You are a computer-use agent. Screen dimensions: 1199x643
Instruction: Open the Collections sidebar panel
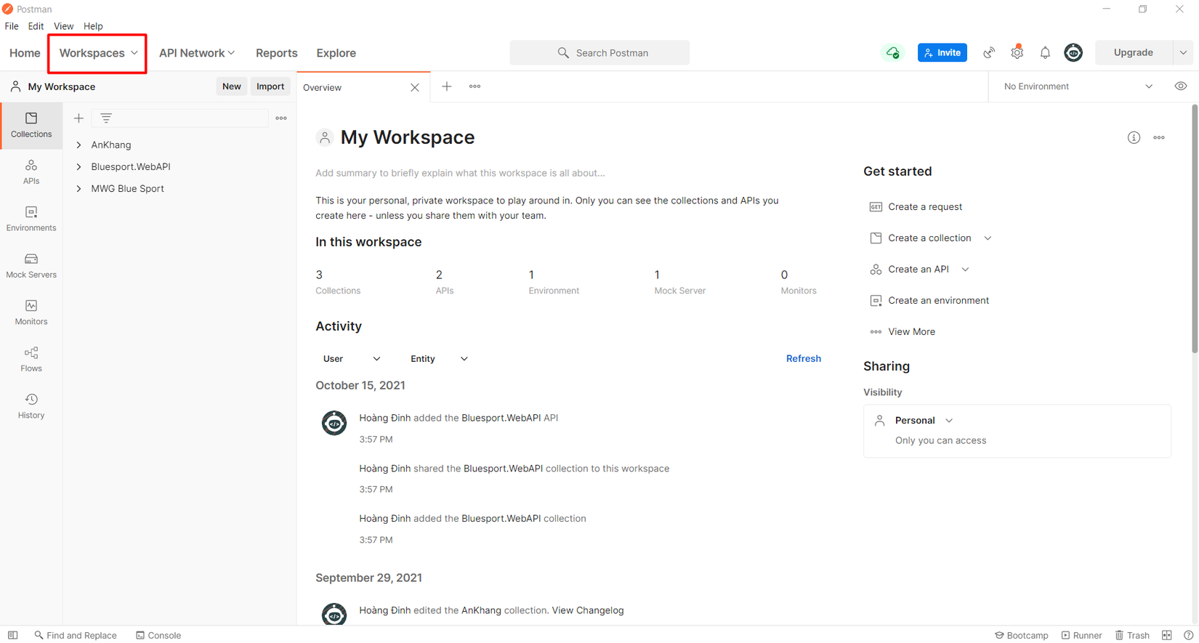click(x=31, y=125)
